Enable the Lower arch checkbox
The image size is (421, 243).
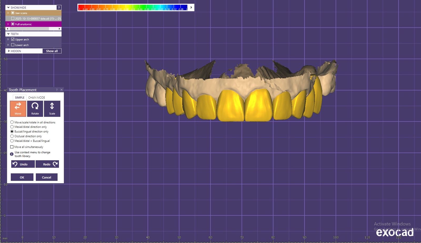13,45
